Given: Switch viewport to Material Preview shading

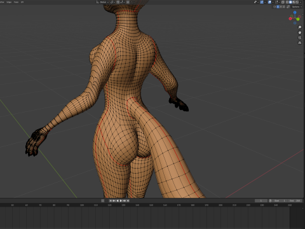Looking at the screenshot, I should 294,2.
